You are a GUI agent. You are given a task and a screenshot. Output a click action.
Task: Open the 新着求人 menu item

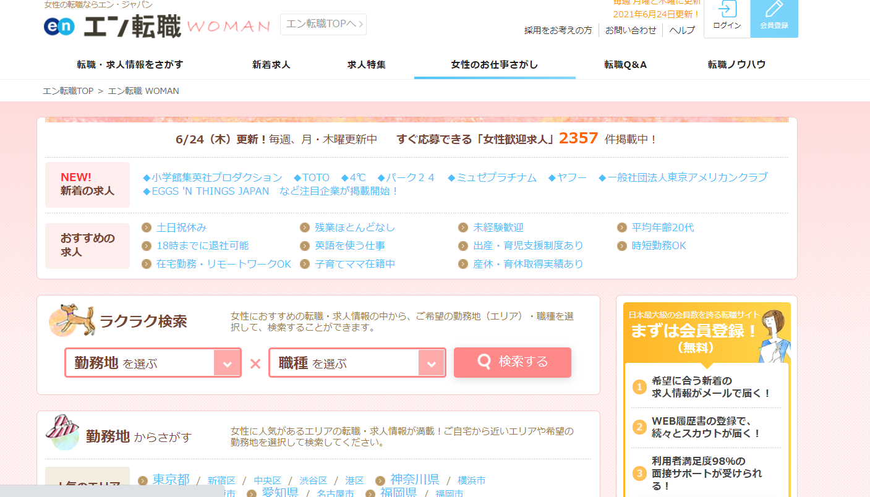pos(271,64)
